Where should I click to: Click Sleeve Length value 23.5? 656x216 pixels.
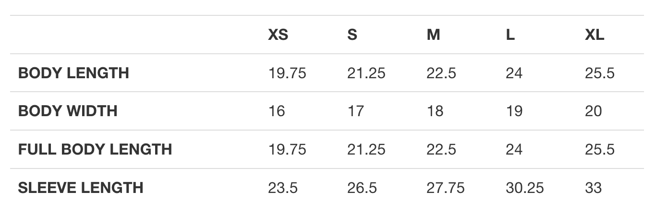point(283,187)
